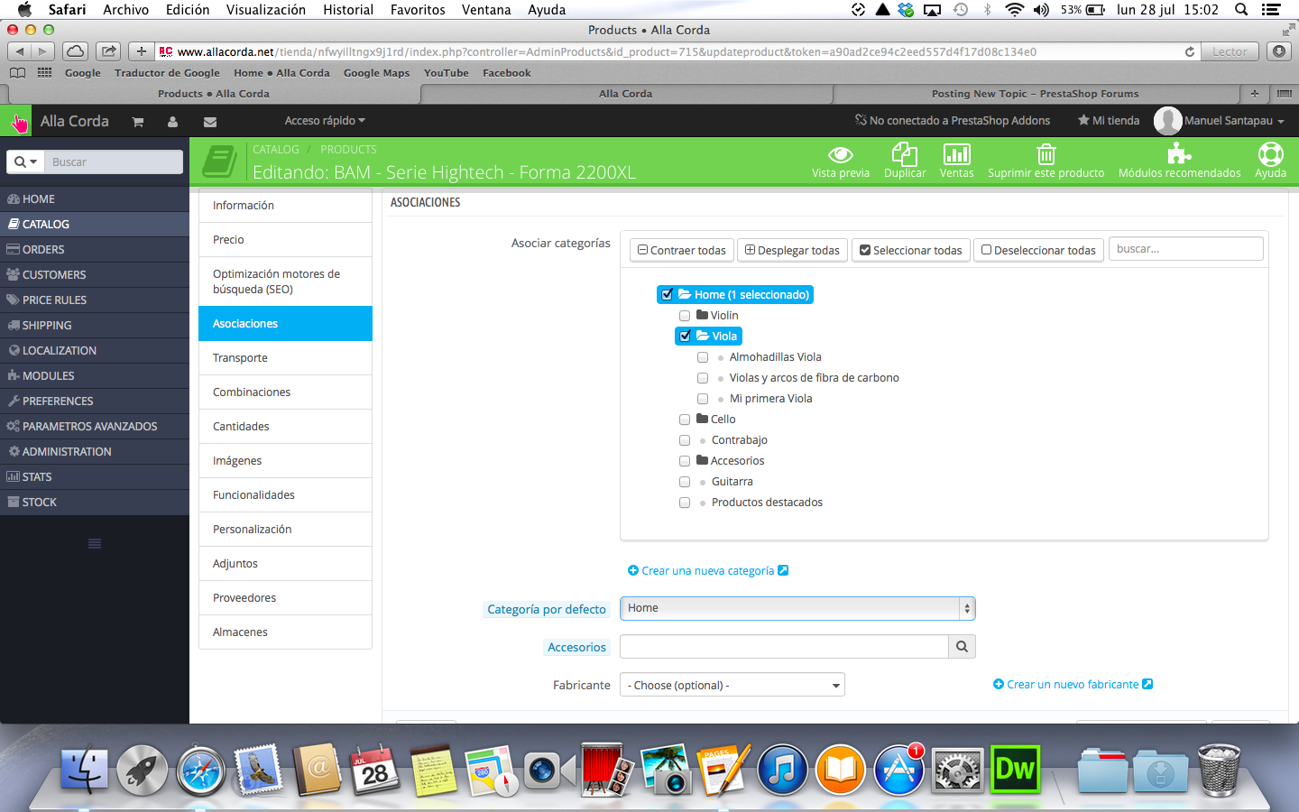1299x812 pixels.
Task: Click the Mi tienda star link
Action: click(x=1109, y=121)
